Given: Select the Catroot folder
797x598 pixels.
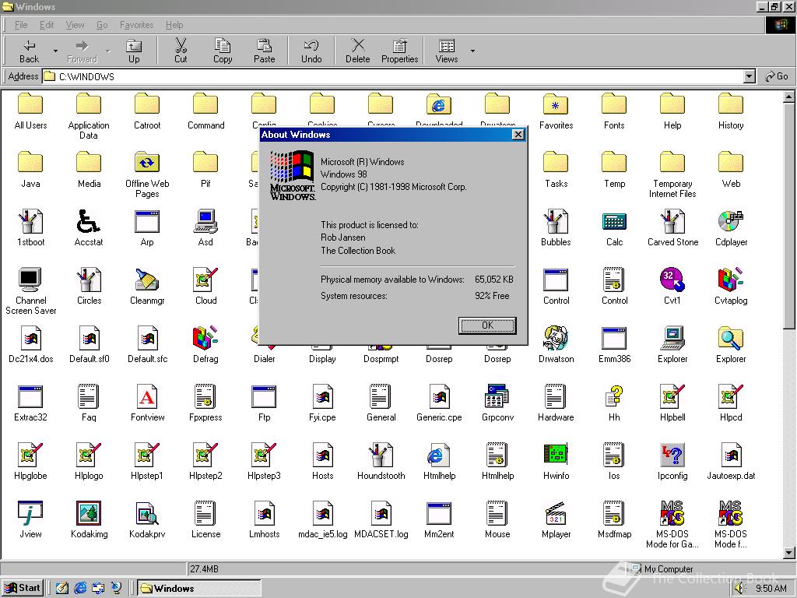Looking at the screenshot, I should (147, 111).
